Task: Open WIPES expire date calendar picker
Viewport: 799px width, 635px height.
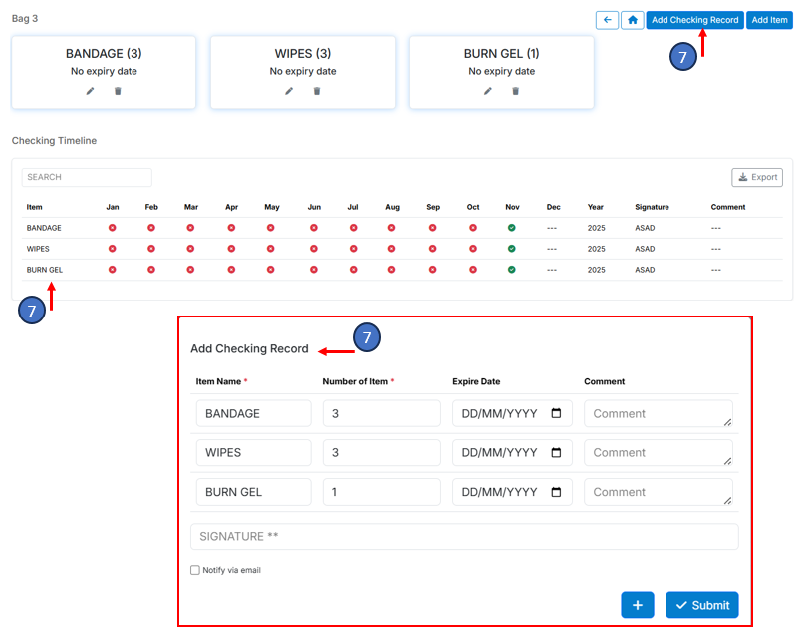Action: 556,452
